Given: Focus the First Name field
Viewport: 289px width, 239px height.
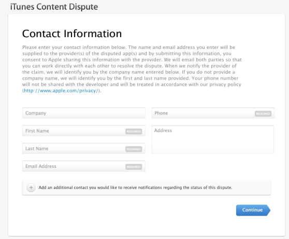Looking at the screenshot, I should pos(84,131).
